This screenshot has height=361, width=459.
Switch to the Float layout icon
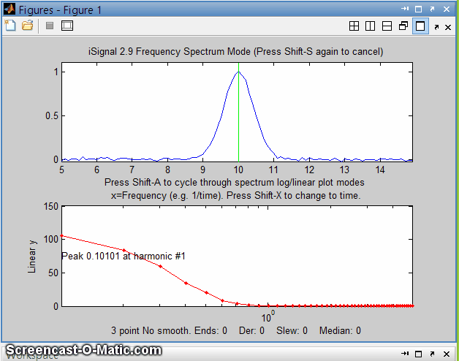403,26
